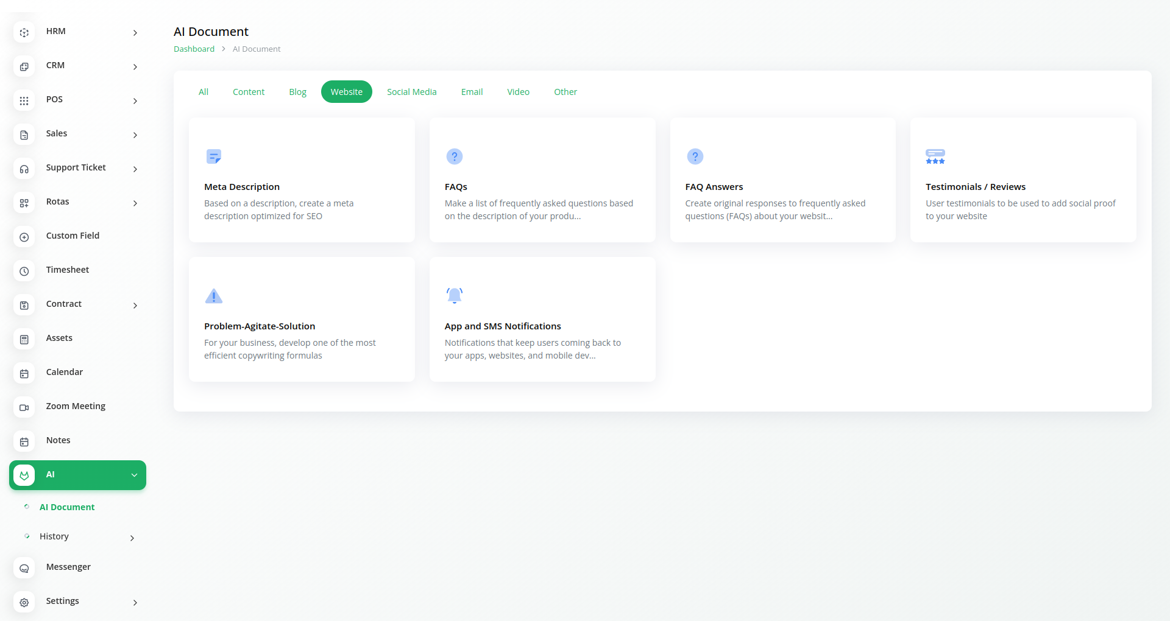Show All document templates tab
The image size is (1170, 621).
click(204, 92)
